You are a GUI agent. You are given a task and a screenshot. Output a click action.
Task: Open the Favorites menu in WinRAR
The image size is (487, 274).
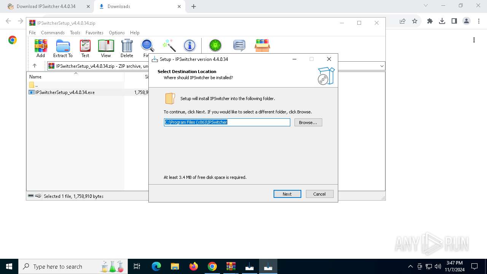pyautogui.click(x=94, y=33)
